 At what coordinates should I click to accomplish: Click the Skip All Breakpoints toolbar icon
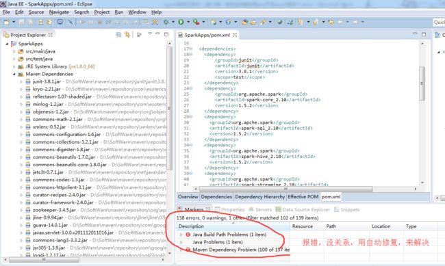click(x=71, y=22)
